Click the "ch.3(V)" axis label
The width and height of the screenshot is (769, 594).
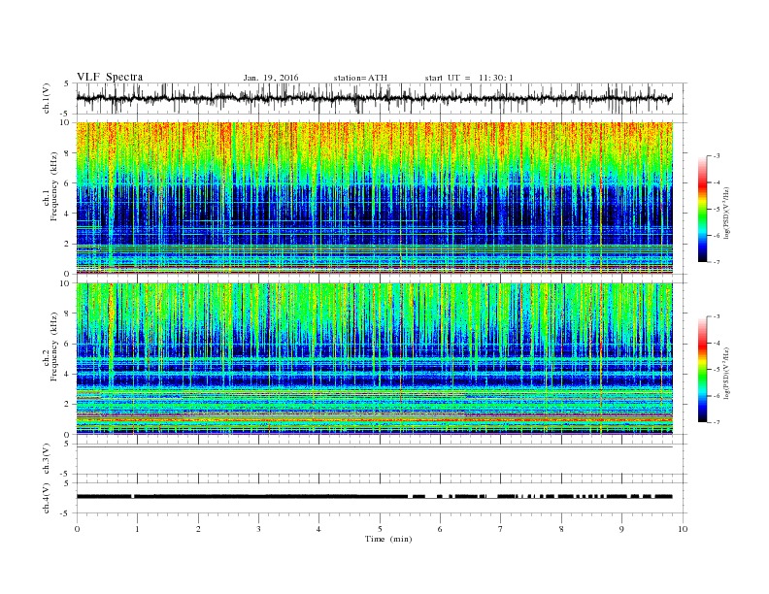(x=48, y=459)
